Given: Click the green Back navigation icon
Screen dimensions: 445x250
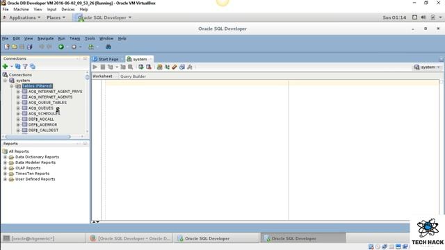Looking at the screenshot, I should [61, 47].
